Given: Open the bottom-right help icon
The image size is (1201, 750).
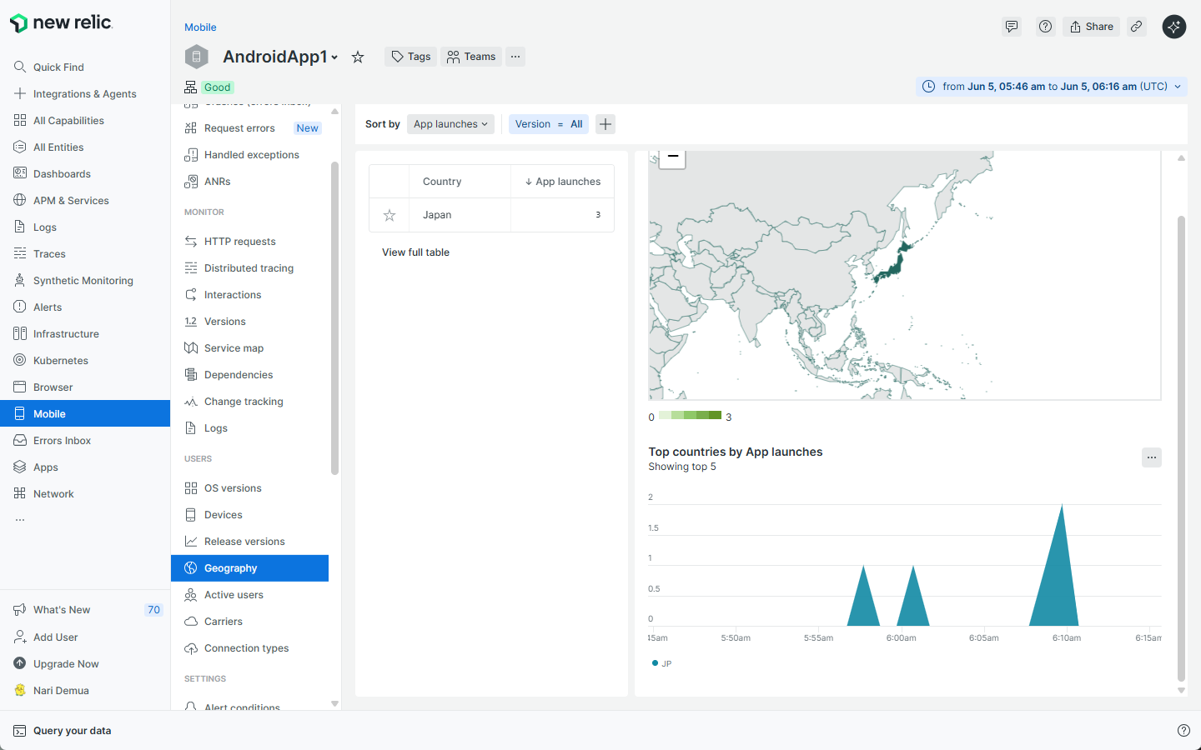Looking at the screenshot, I should click(x=1183, y=730).
